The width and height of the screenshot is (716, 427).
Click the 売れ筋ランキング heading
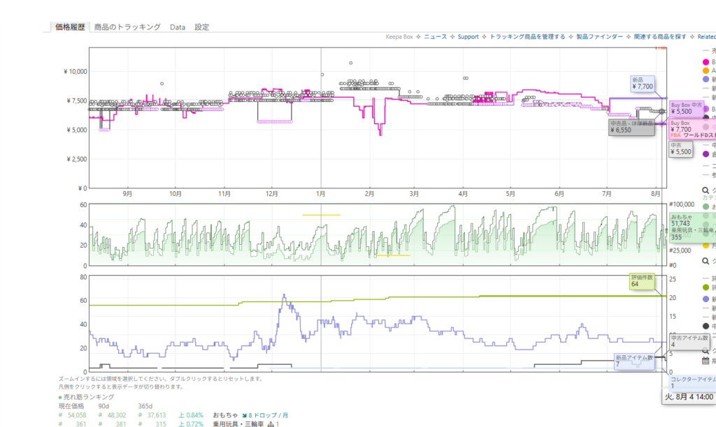point(89,397)
